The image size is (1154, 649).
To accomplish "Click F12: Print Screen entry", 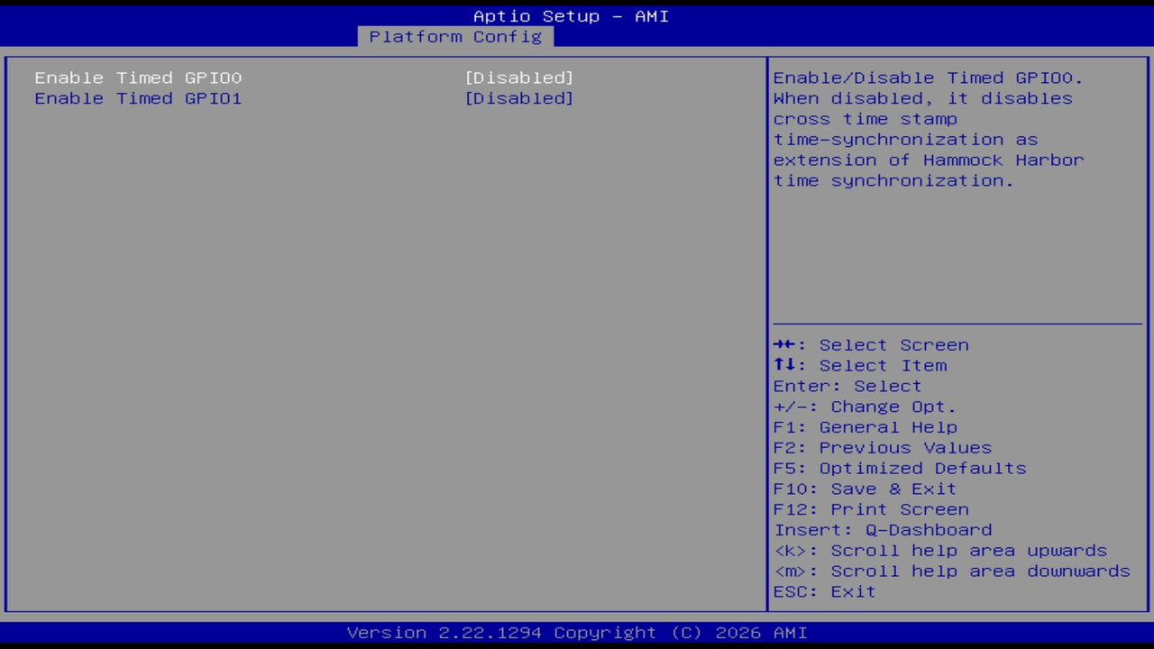I will [x=871, y=509].
